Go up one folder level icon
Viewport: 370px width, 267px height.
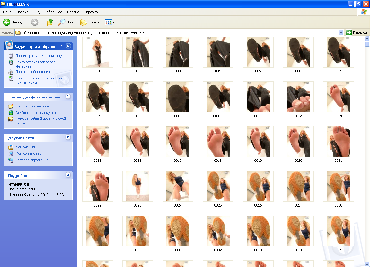coord(50,22)
